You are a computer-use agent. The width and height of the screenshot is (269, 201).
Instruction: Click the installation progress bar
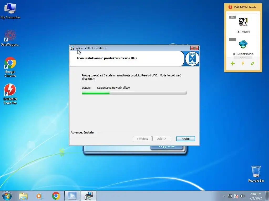point(134,93)
